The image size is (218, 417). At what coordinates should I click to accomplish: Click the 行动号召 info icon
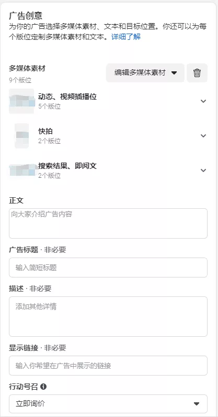[x=43, y=387]
